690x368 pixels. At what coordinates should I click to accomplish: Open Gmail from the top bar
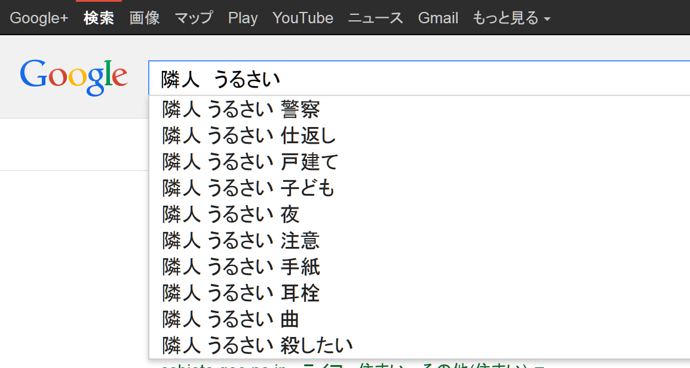(x=438, y=18)
